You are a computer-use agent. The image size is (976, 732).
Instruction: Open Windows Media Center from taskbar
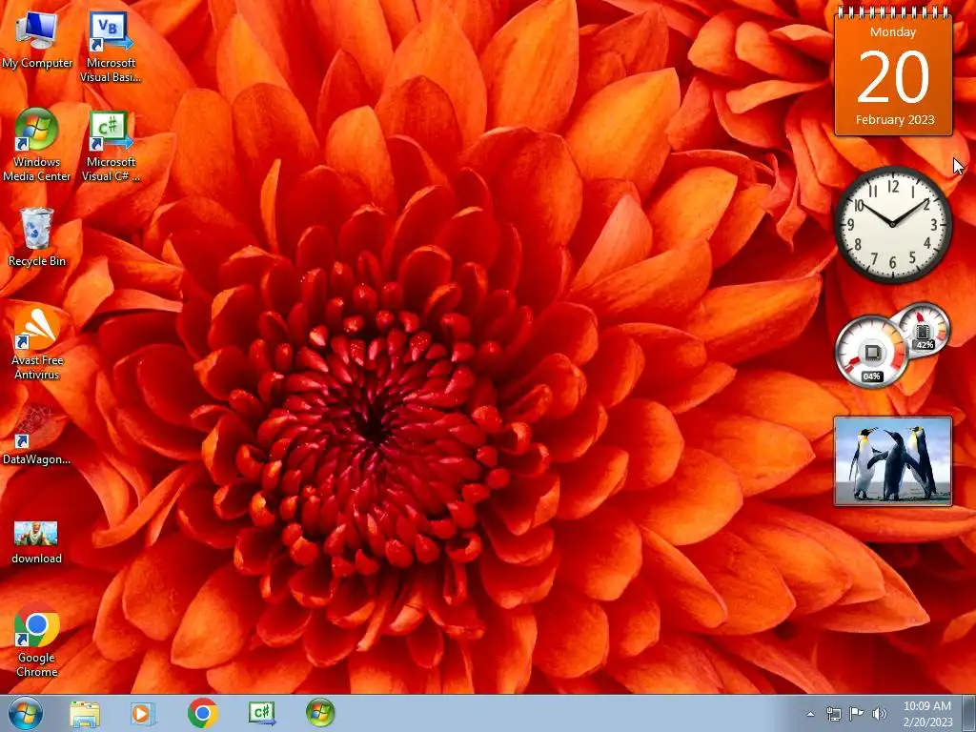tap(320, 713)
